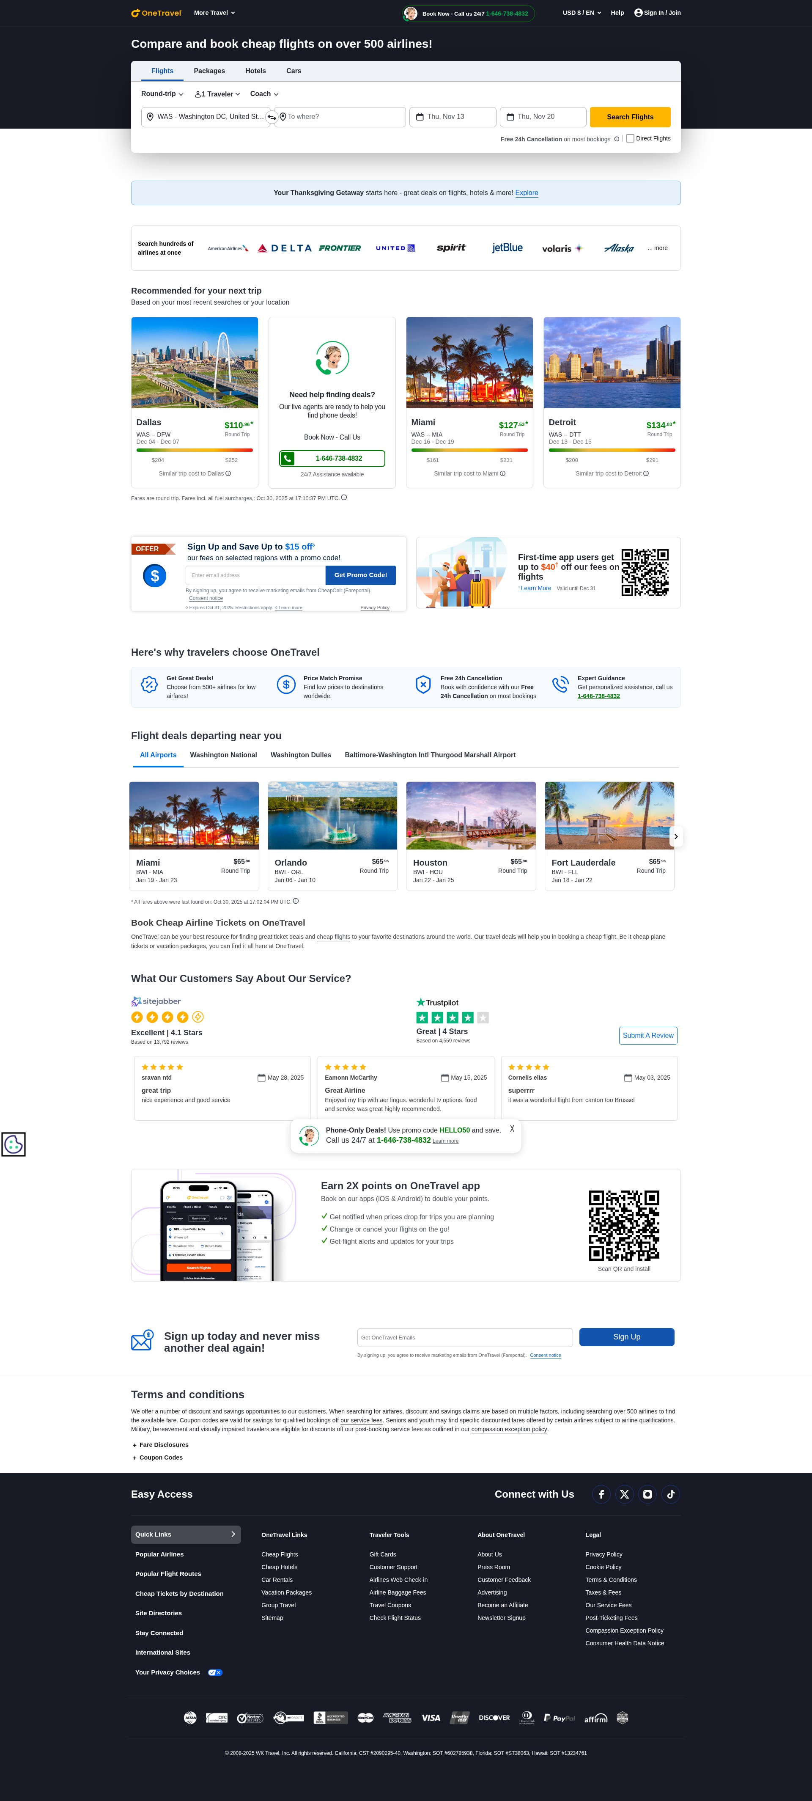
Task: Switch to Washington Dulles airport tab
Action: pyautogui.click(x=301, y=755)
